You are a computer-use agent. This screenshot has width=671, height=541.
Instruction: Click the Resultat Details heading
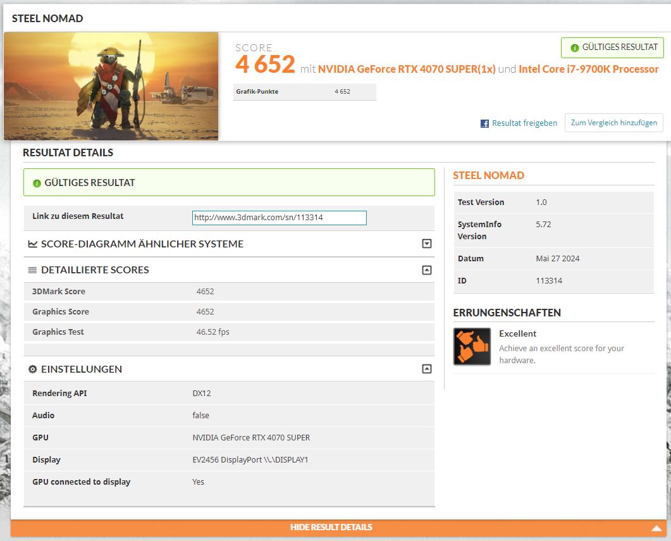click(68, 152)
